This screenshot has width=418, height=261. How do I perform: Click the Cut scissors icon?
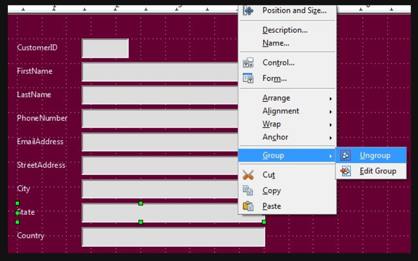click(x=248, y=174)
